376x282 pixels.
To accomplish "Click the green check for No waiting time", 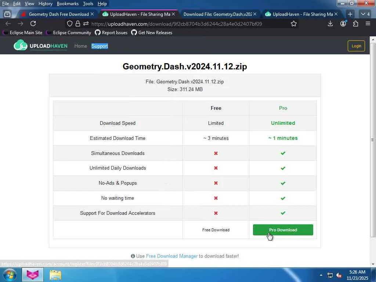I will tap(283, 198).
